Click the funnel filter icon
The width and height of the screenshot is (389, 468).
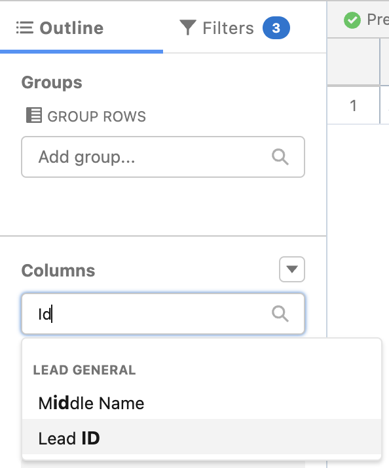[188, 27]
